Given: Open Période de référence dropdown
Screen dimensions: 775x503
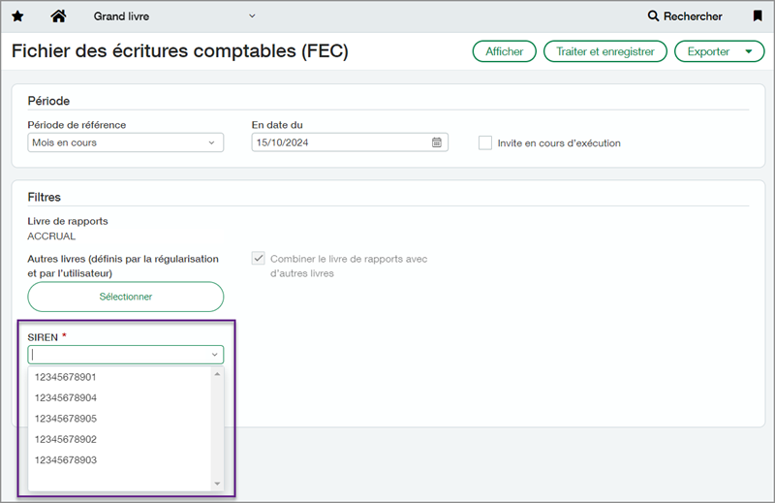Looking at the screenshot, I should (x=125, y=142).
